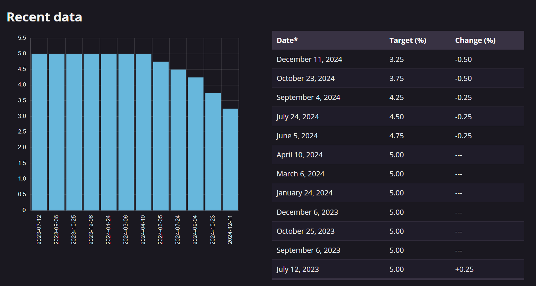Click the +0.25 change value
This screenshot has width=536, height=286.
click(x=464, y=269)
